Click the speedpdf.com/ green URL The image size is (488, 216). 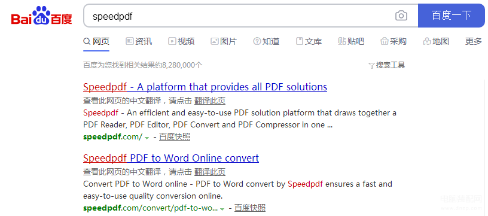(112, 136)
